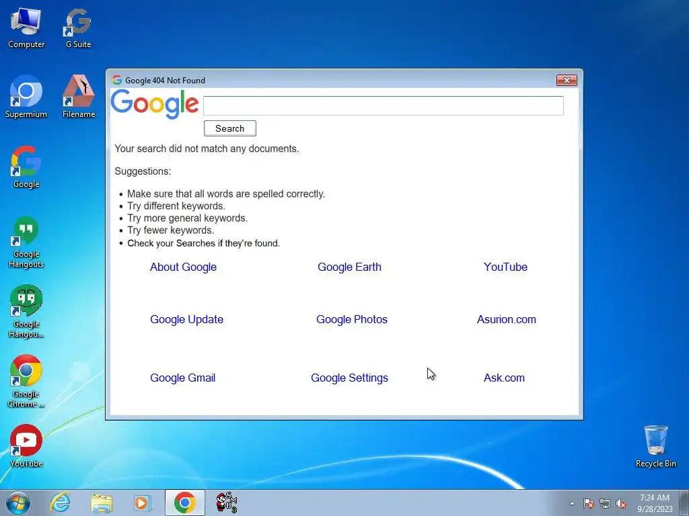Open the Windows Start menu
Image resolution: width=689 pixels, height=516 pixels.
(18, 503)
